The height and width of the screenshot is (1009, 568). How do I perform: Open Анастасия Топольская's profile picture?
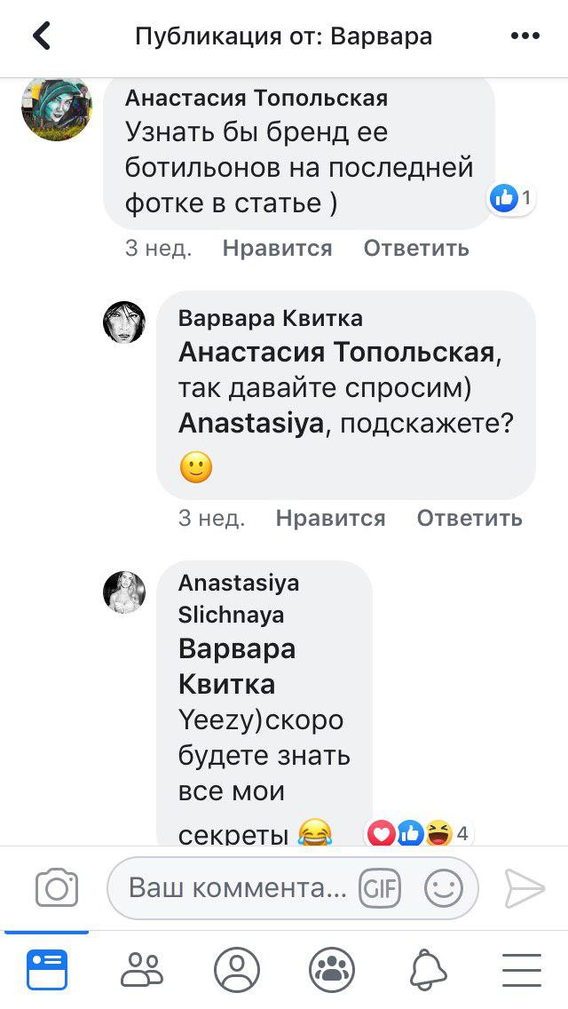[57, 107]
